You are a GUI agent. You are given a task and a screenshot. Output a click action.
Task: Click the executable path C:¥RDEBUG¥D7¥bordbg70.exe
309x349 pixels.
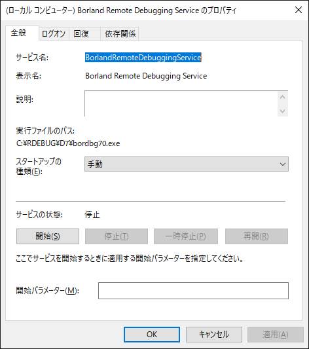[68, 143]
